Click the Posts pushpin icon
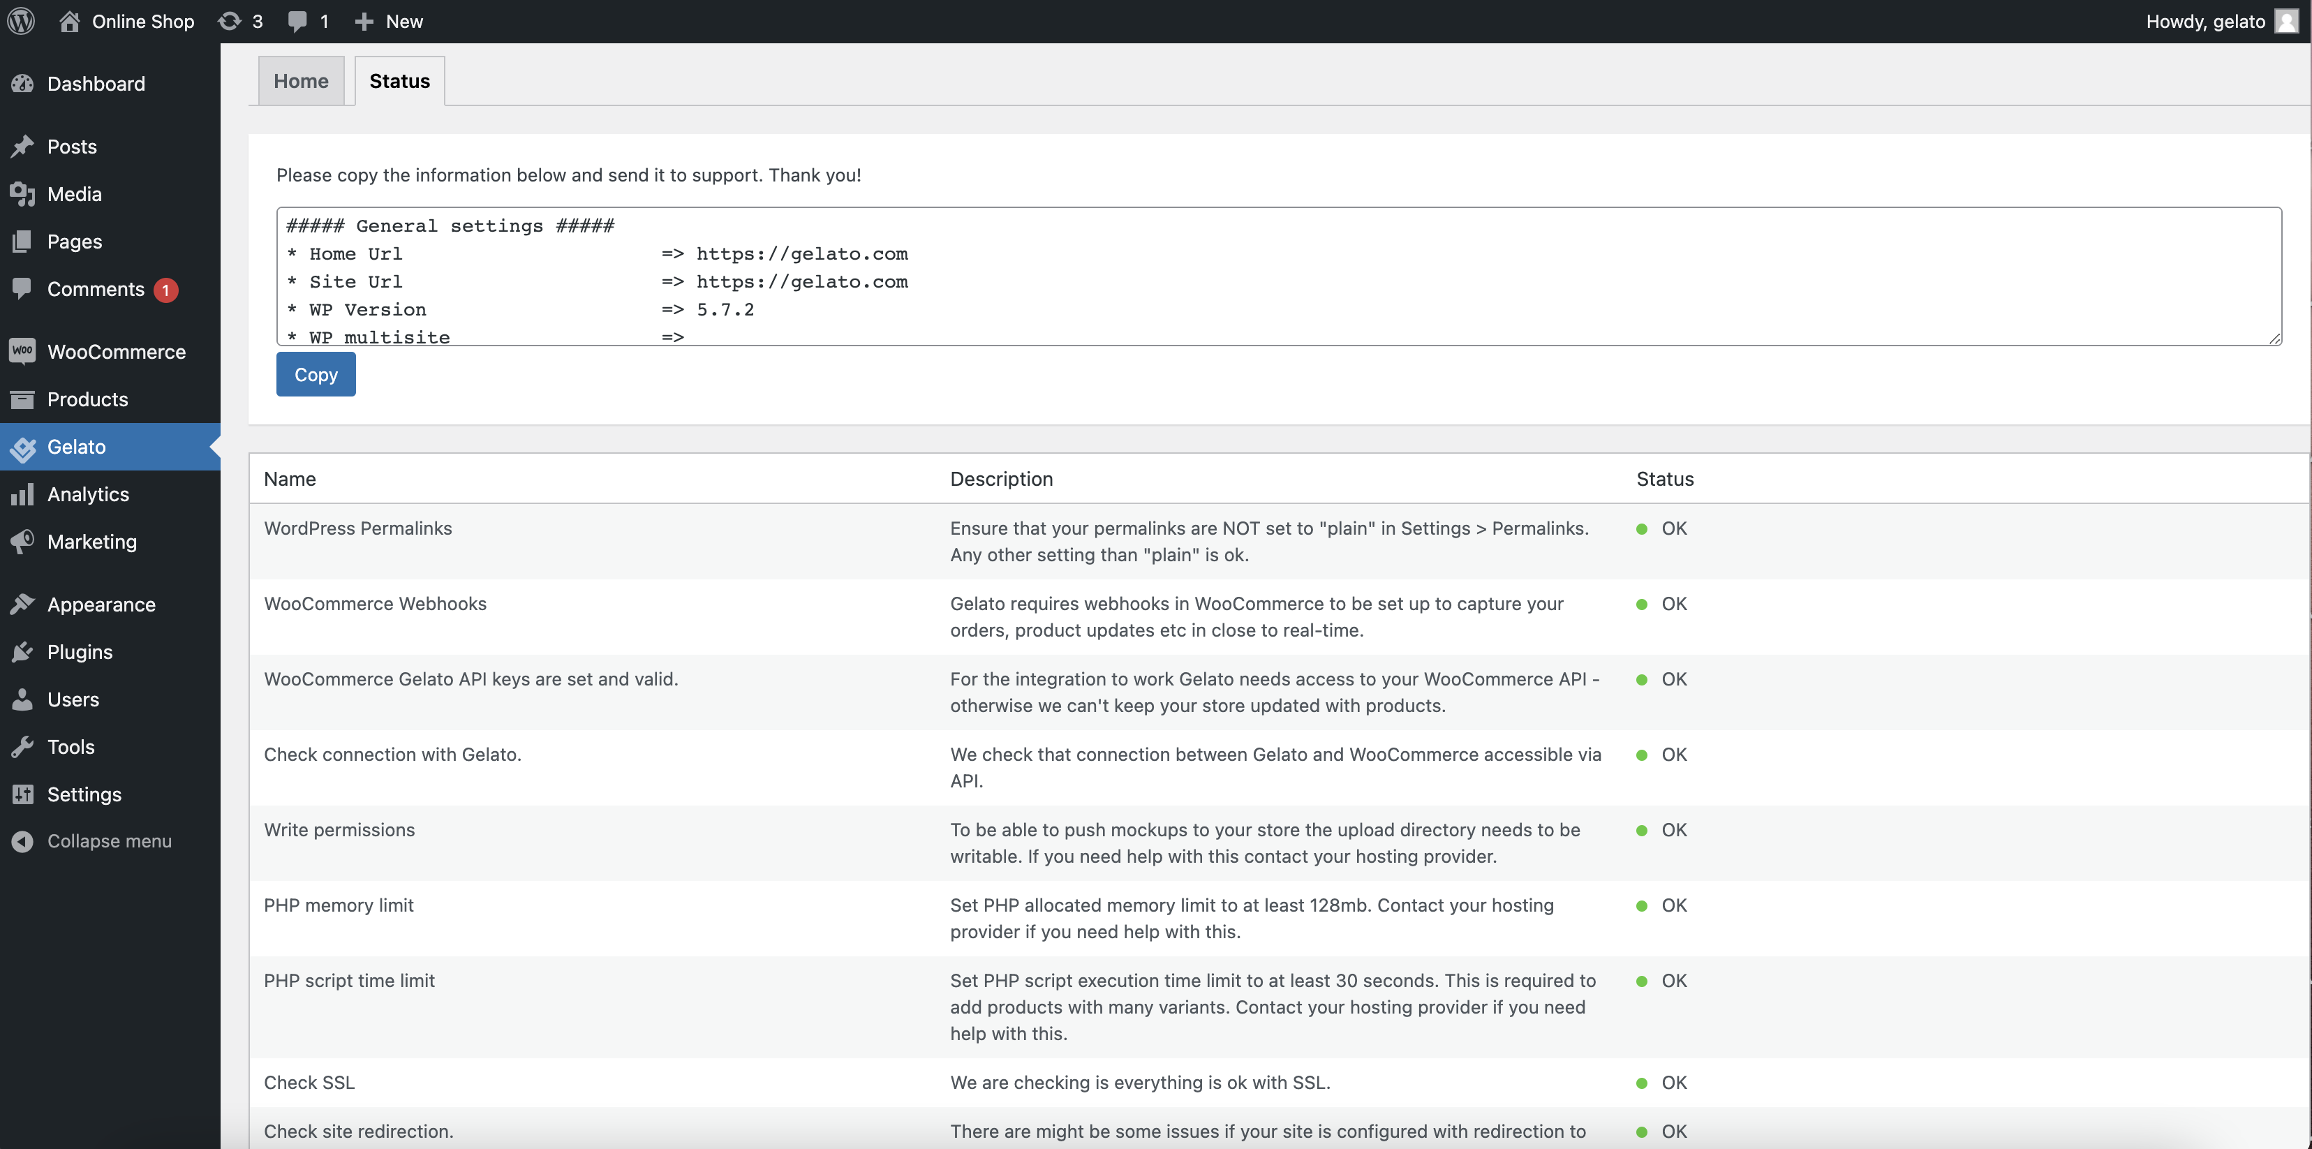Viewport: 2312px width, 1149px height. pyautogui.click(x=22, y=147)
